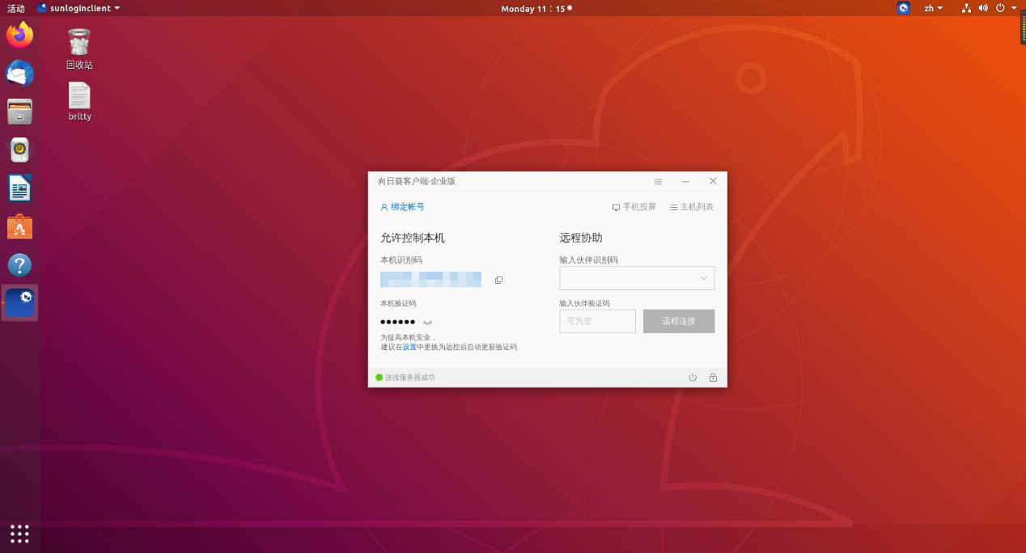Open 主机列表 host list
Viewport: 1026px width, 553px height.
pyautogui.click(x=692, y=207)
